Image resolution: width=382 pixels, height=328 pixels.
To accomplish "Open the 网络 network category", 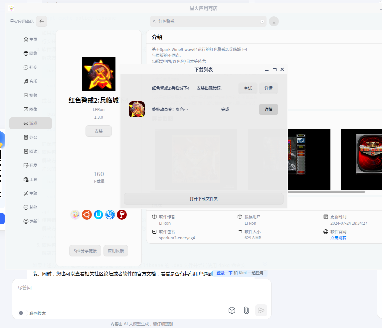I will tap(31, 53).
